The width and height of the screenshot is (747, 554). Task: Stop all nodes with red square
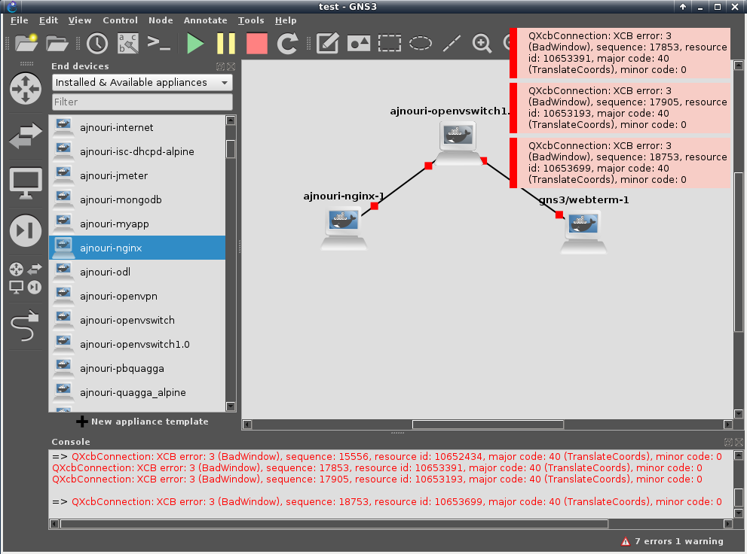(257, 43)
